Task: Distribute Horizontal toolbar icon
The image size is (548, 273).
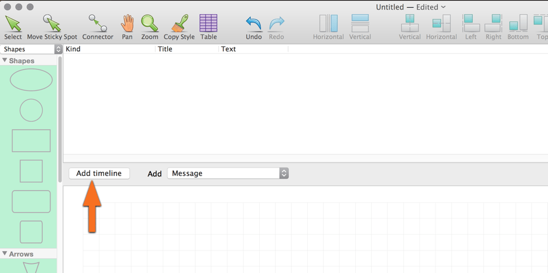Action: click(x=329, y=27)
